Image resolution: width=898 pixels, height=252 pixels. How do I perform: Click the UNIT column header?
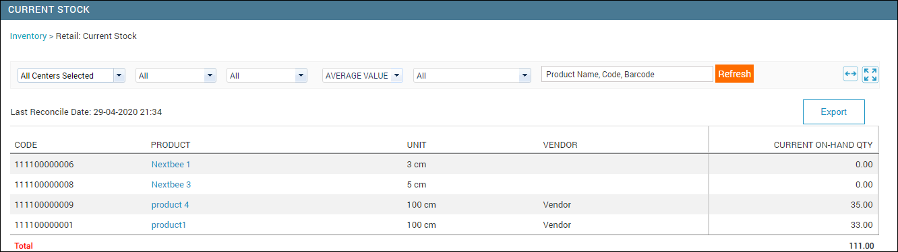click(x=417, y=144)
